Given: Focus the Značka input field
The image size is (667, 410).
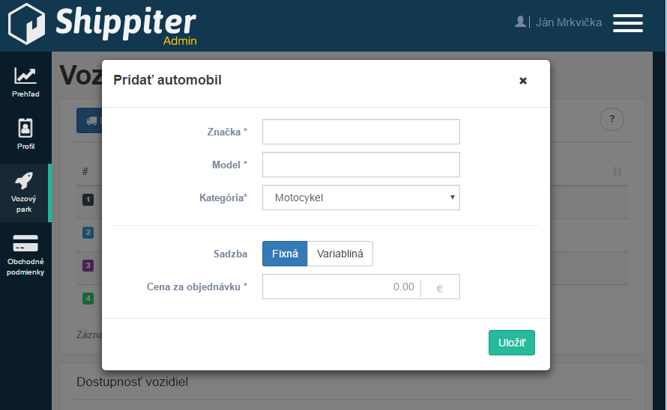Looking at the screenshot, I should tap(360, 132).
